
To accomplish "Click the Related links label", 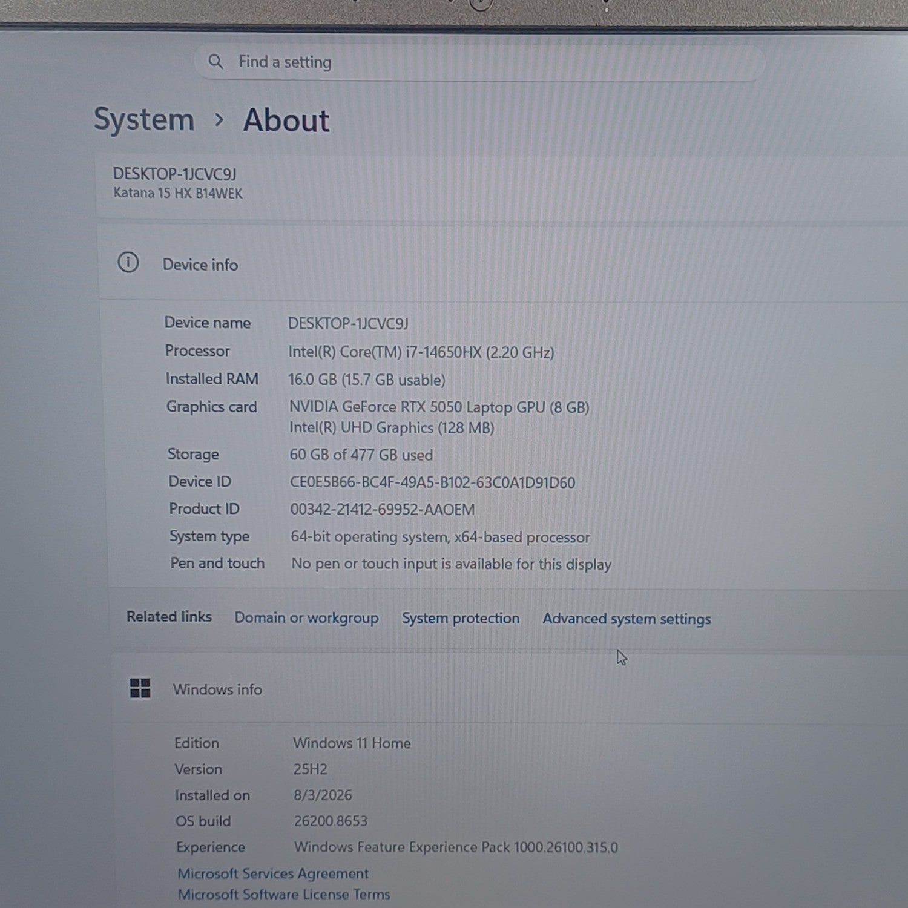I will [169, 617].
